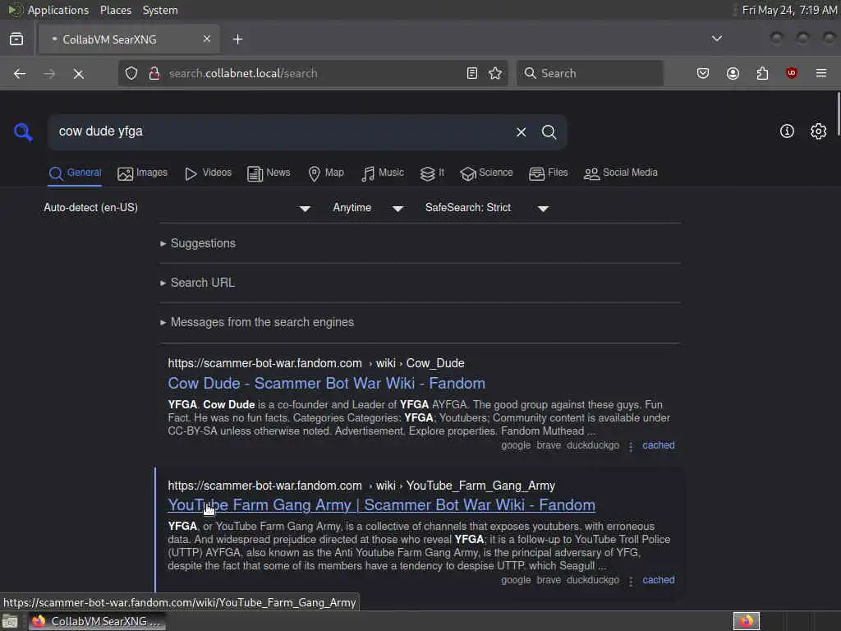Click YouTube_Farm_Gang_Army result URL breadcrumb
This screenshot has width=841, height=631.
[361, 486]
